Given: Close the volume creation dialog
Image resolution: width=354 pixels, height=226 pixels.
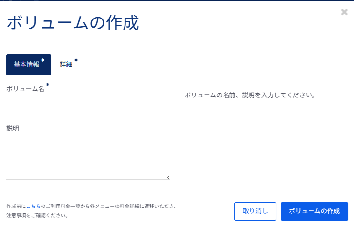Looking at the screenshot, I should [x=344, y=12].
